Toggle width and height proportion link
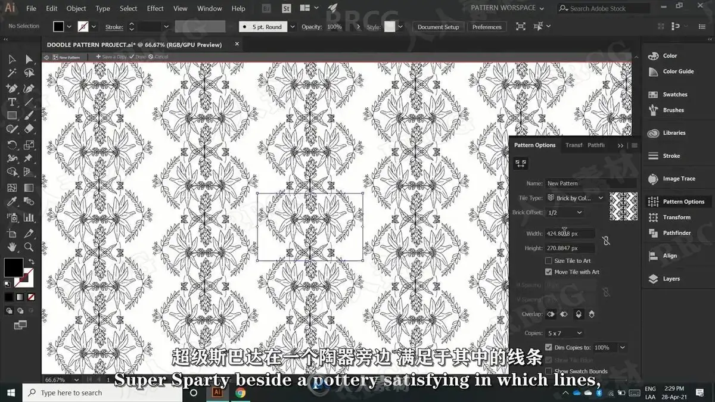 tap(605, 241)
